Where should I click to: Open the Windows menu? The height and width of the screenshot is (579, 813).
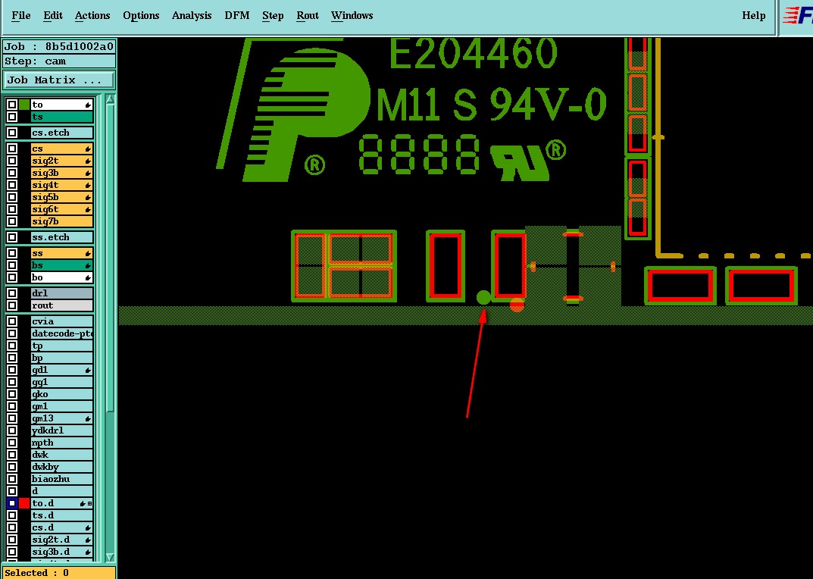(352, 16)
